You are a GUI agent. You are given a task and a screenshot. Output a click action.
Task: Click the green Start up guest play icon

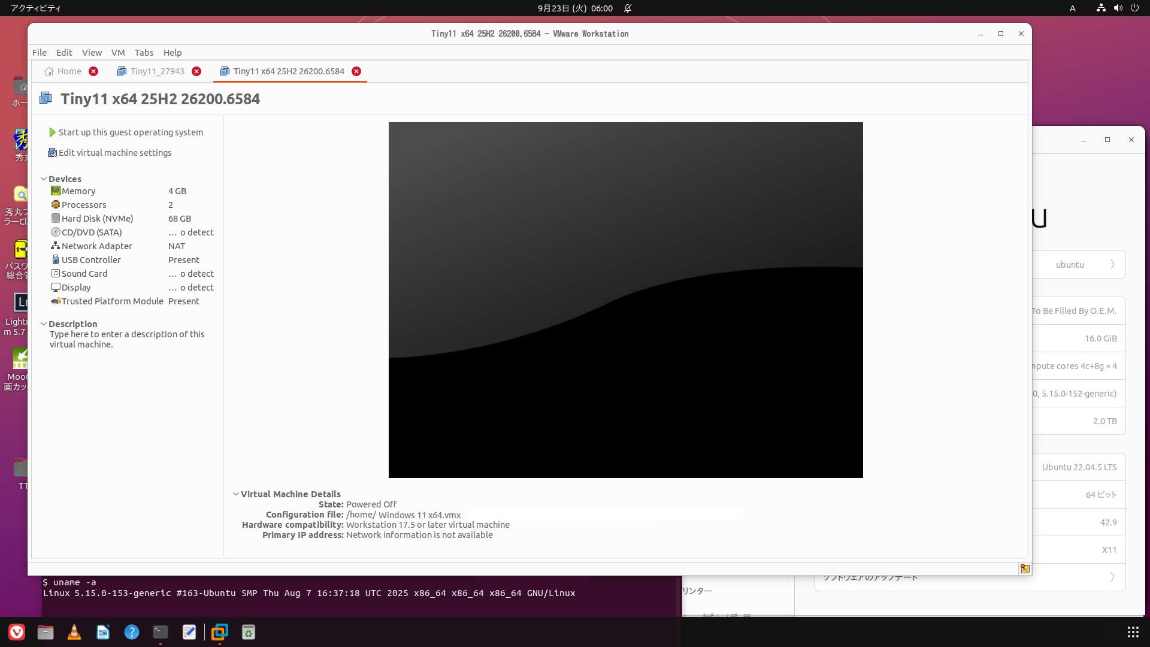52,132
